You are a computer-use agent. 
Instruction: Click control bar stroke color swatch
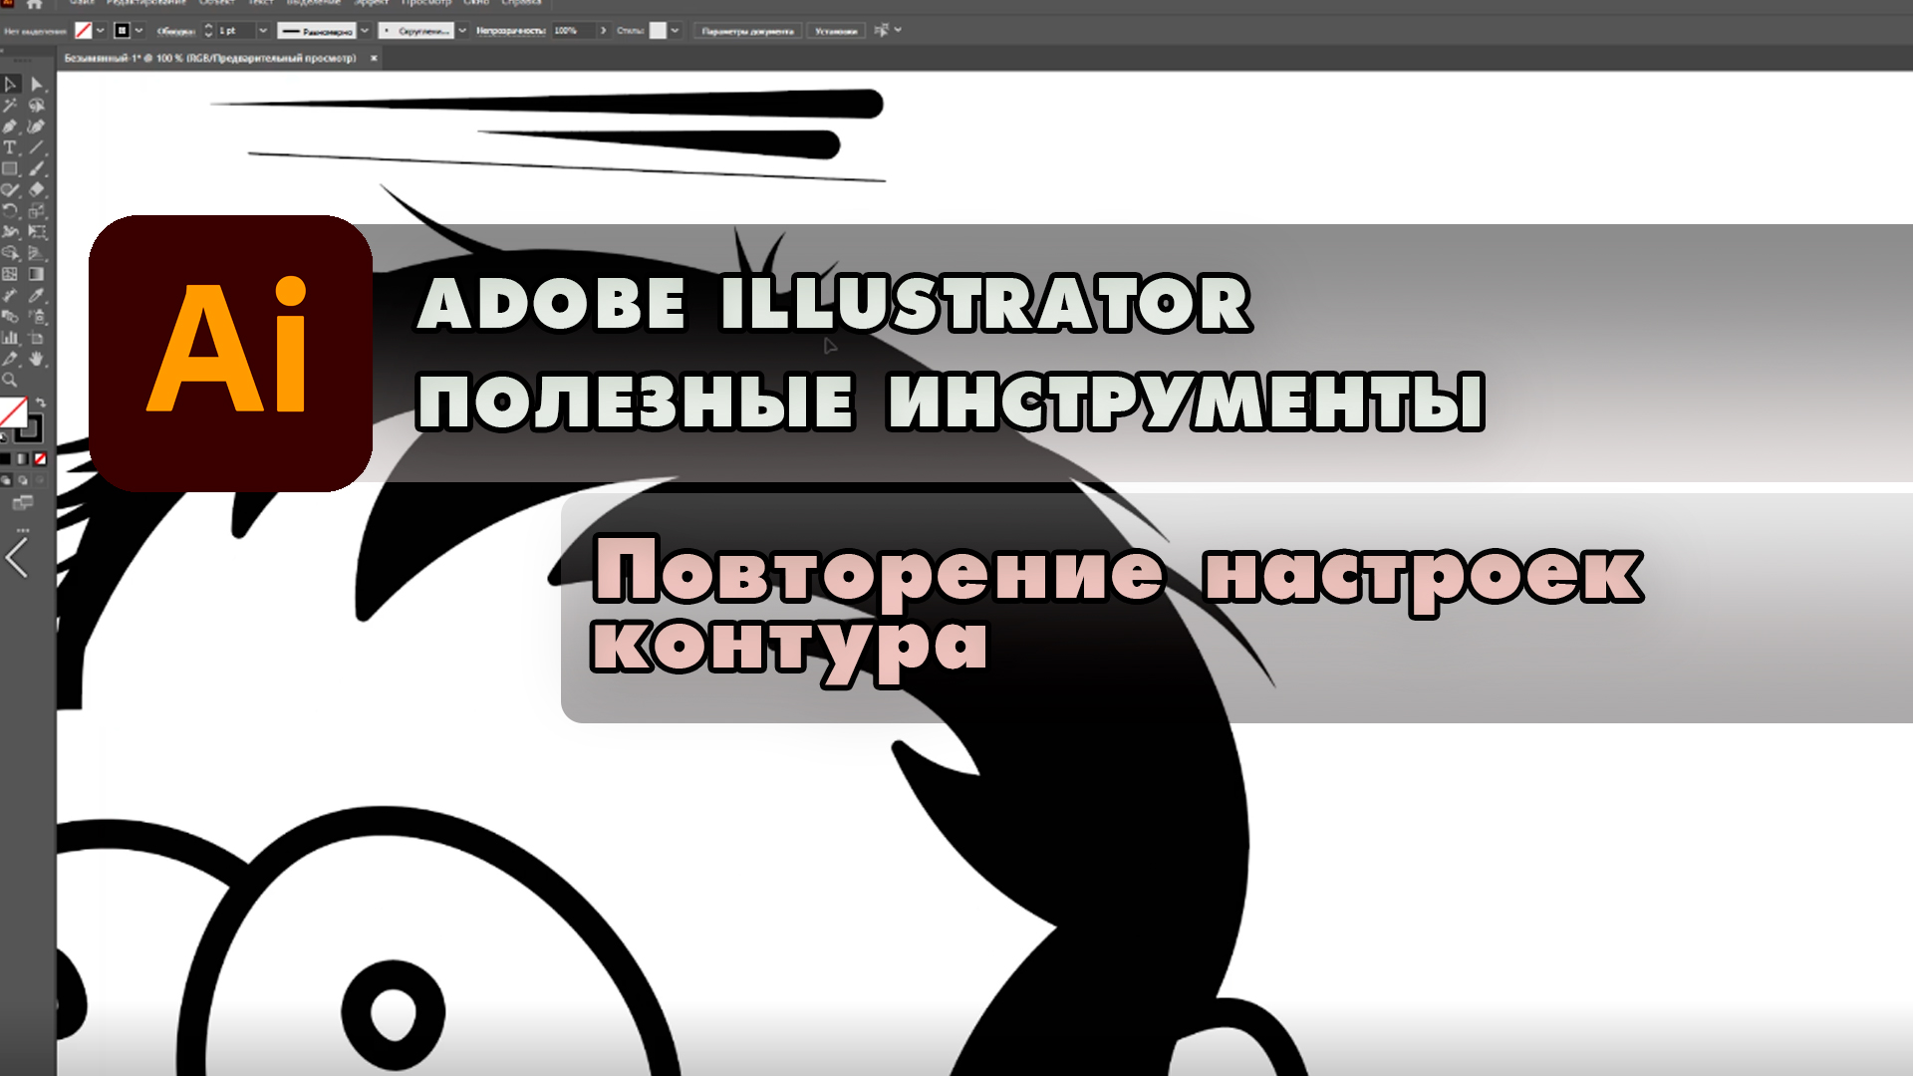click(x=123, y=31)
